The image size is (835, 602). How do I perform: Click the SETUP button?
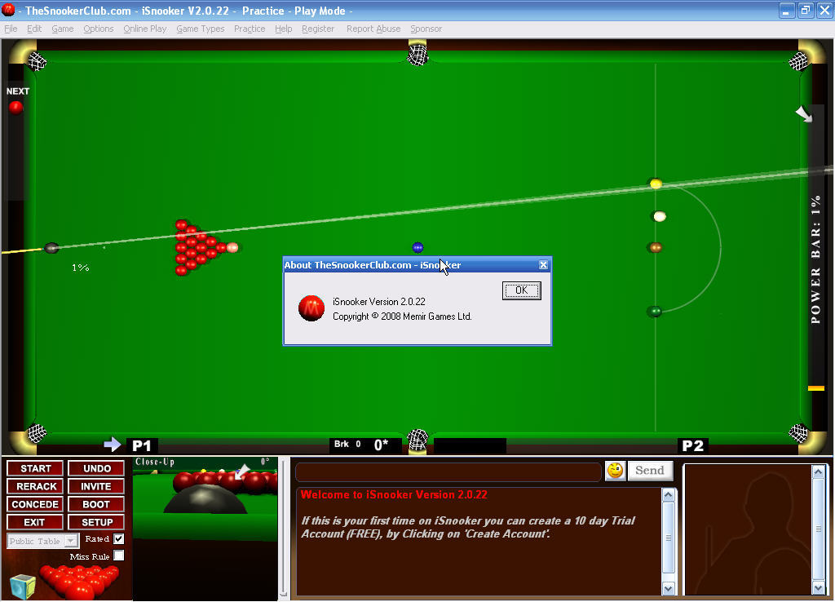(96, 522)
